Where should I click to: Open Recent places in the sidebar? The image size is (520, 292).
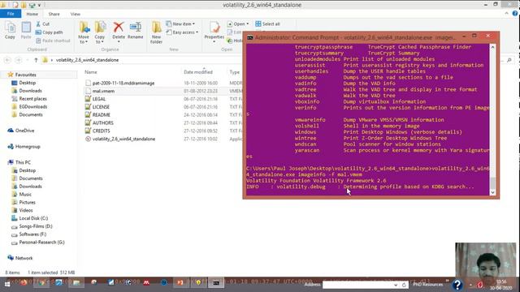click(29, 99)
